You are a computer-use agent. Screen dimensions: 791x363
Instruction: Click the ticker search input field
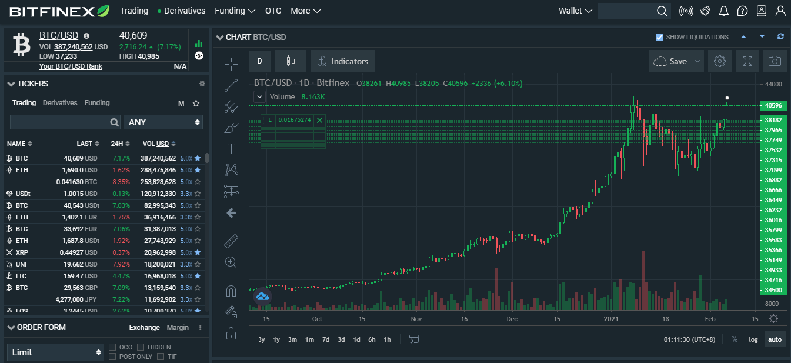(x=60, y=122)
